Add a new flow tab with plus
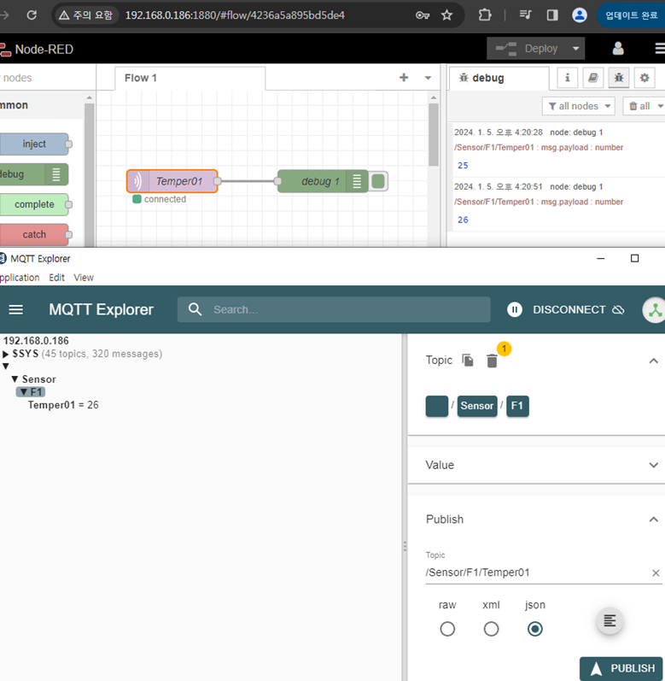 (404, 77)
